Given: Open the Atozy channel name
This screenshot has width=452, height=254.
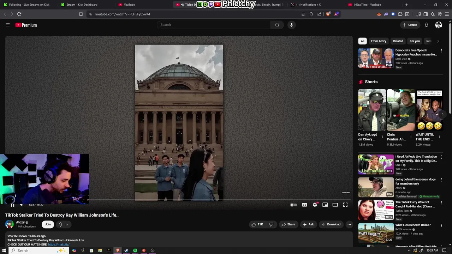Looking at the screenshot, I should [20, 222].
